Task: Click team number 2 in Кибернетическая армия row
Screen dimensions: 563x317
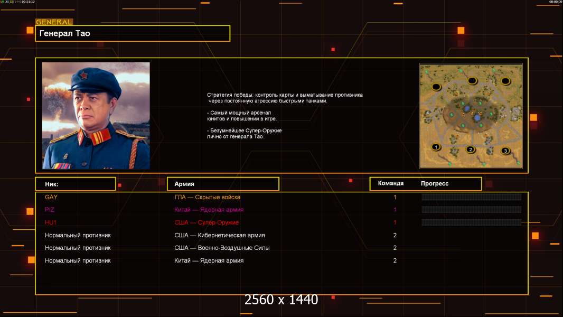Action: (x=395, y=235)
